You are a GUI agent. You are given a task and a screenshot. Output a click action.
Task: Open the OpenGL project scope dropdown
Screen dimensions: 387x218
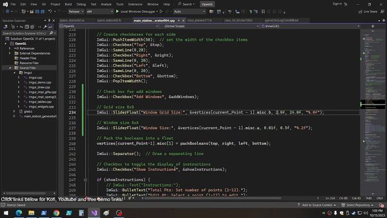[x=109, y=26]
